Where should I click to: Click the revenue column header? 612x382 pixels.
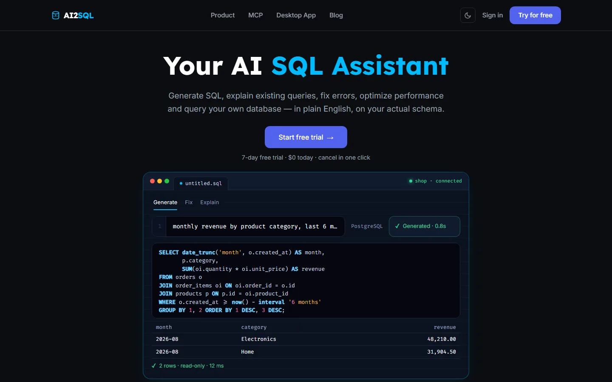coord(445,327)
